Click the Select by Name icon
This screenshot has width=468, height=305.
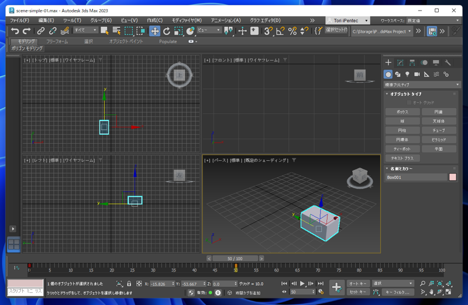coord(116,31)
